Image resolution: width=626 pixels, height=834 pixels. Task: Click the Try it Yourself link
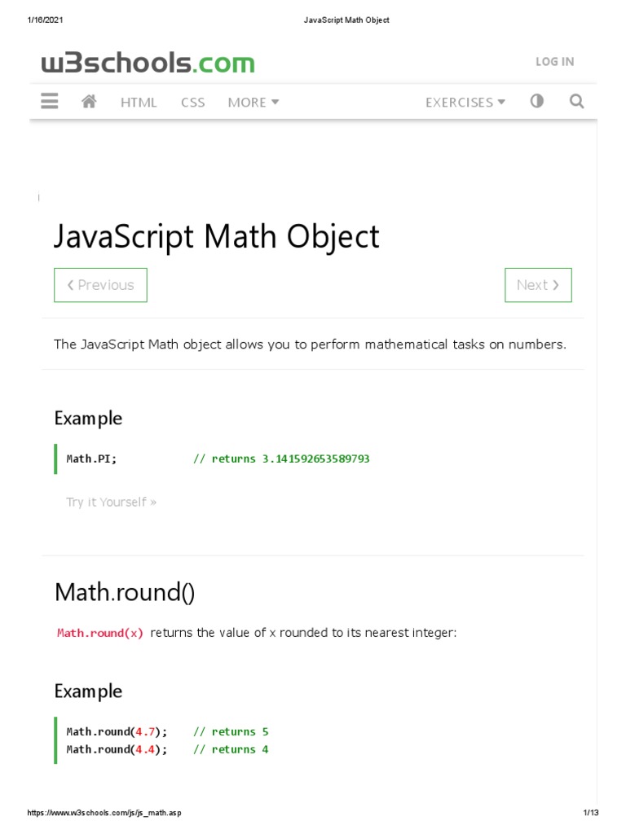point(111,502)
